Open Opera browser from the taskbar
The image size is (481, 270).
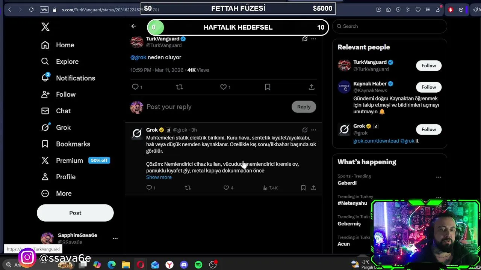coord(141,265)
